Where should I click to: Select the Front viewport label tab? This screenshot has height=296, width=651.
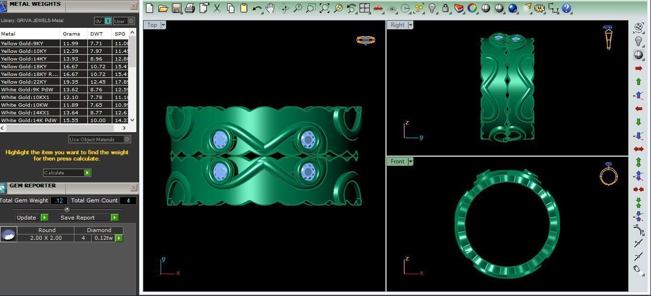(398, 161)
